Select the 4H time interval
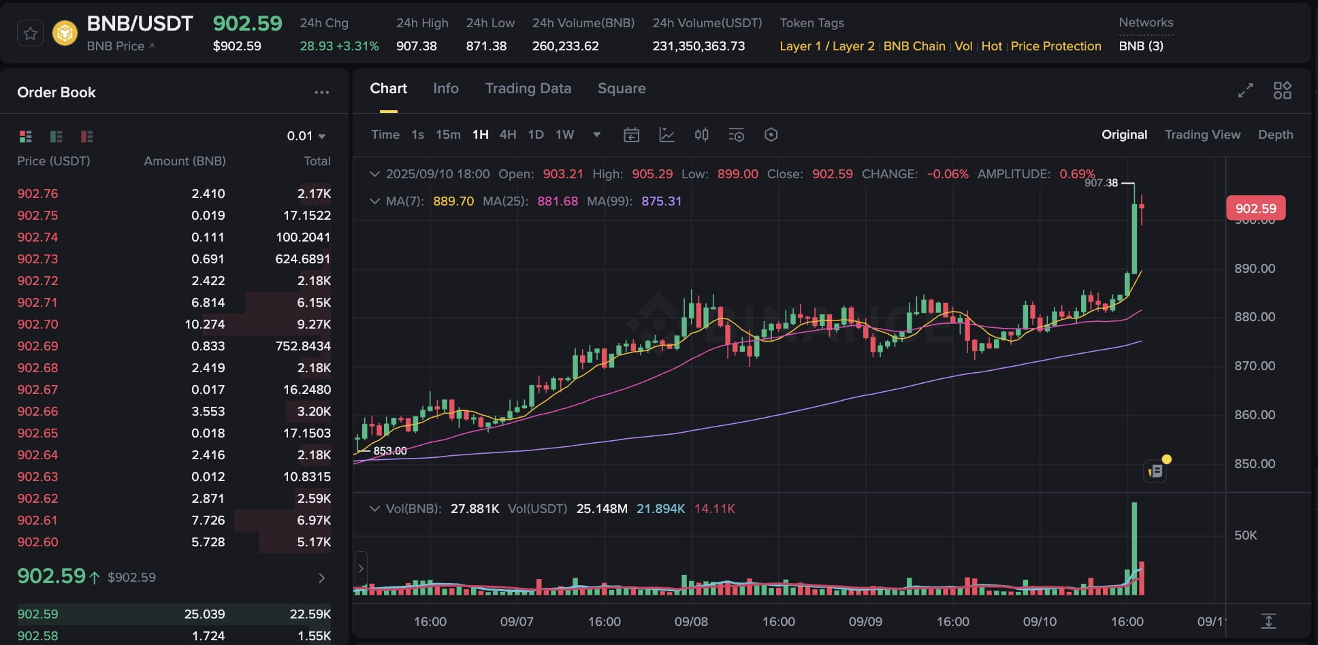This screenshot has height=645, width=1318. [507, 135]
